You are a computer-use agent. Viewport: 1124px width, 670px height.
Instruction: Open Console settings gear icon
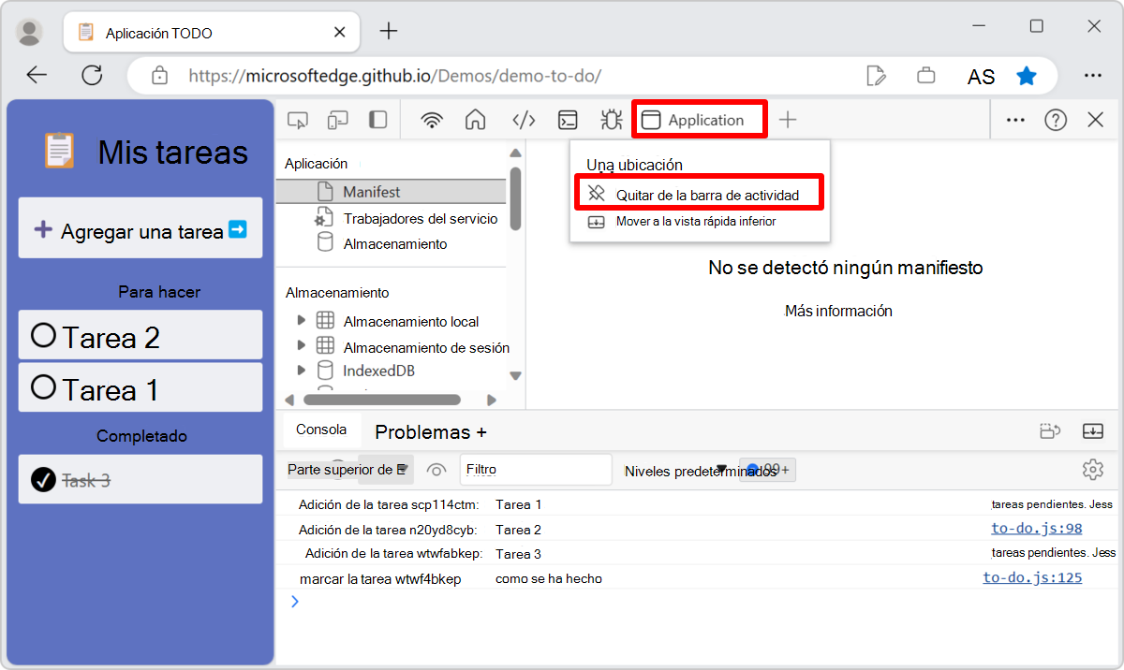pos(1092,469)
